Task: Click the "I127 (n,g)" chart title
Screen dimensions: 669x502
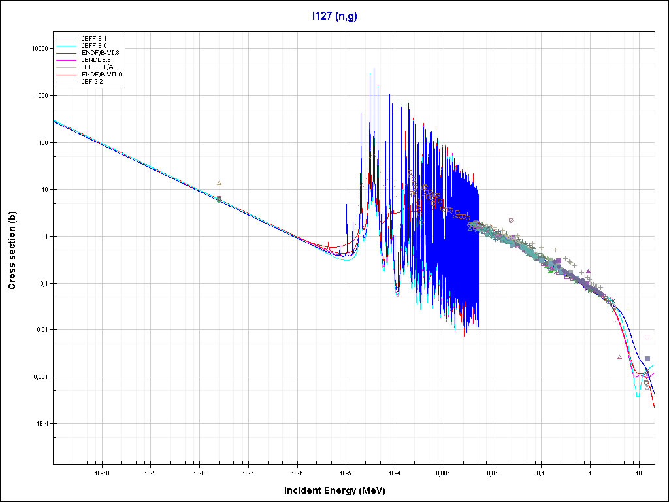Action: (334, 16)
